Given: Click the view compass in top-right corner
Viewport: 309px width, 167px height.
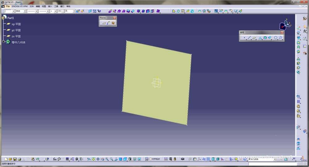Looking at the screenshot, I should [x=285, y=25].
